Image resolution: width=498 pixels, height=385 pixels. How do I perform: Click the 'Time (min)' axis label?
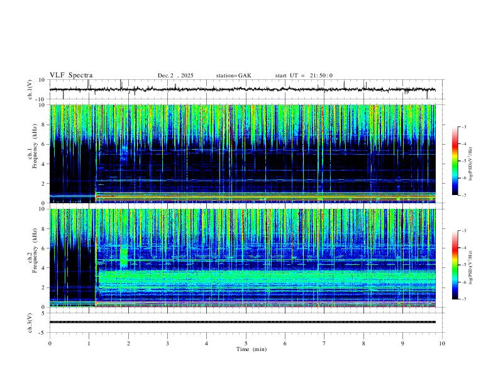(x=252, y=349)
